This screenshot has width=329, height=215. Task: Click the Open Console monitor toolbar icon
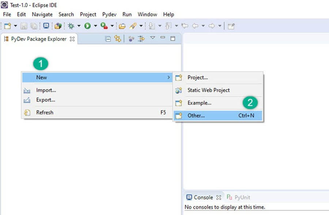(x=46, y=26)
